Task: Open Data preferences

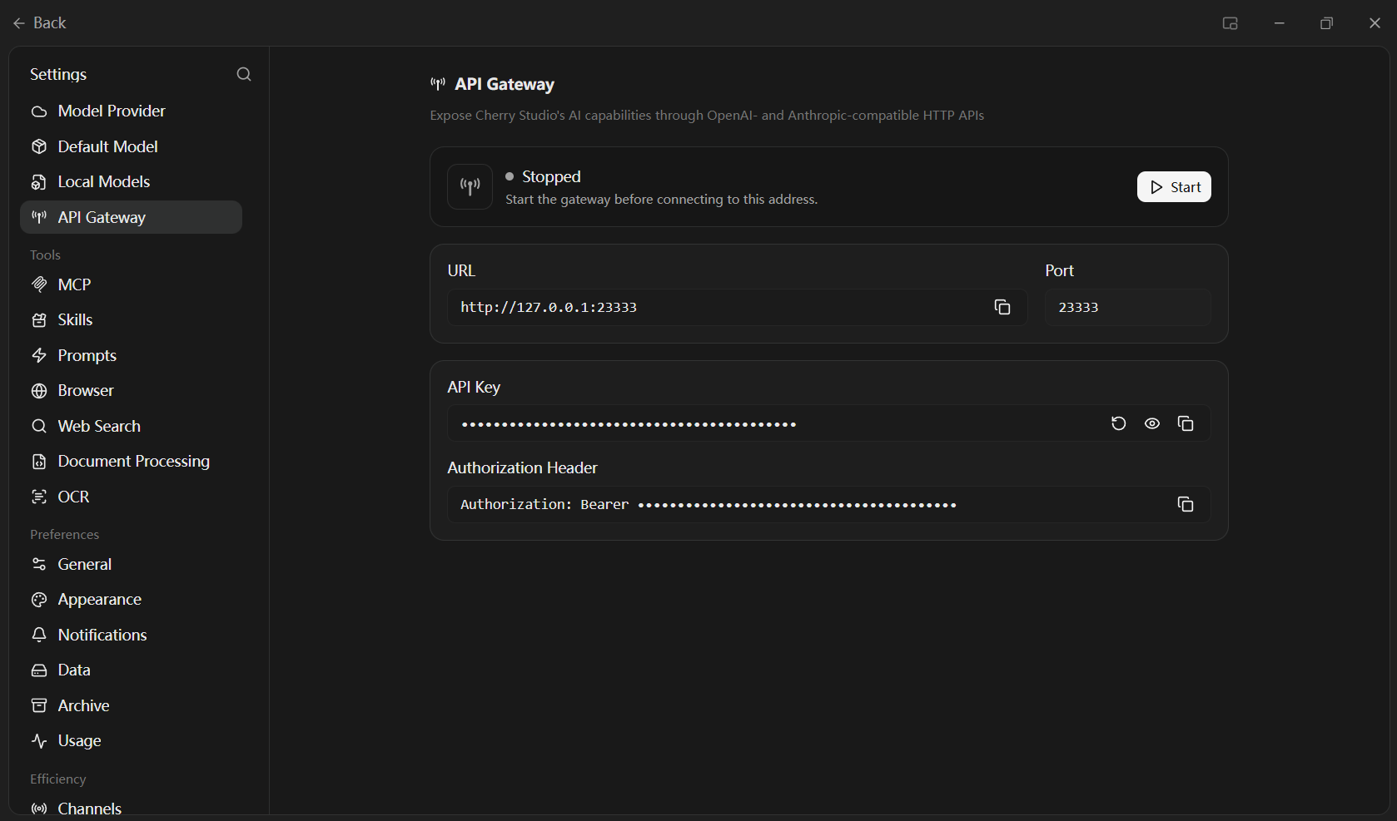Action: tap(131, 670)
